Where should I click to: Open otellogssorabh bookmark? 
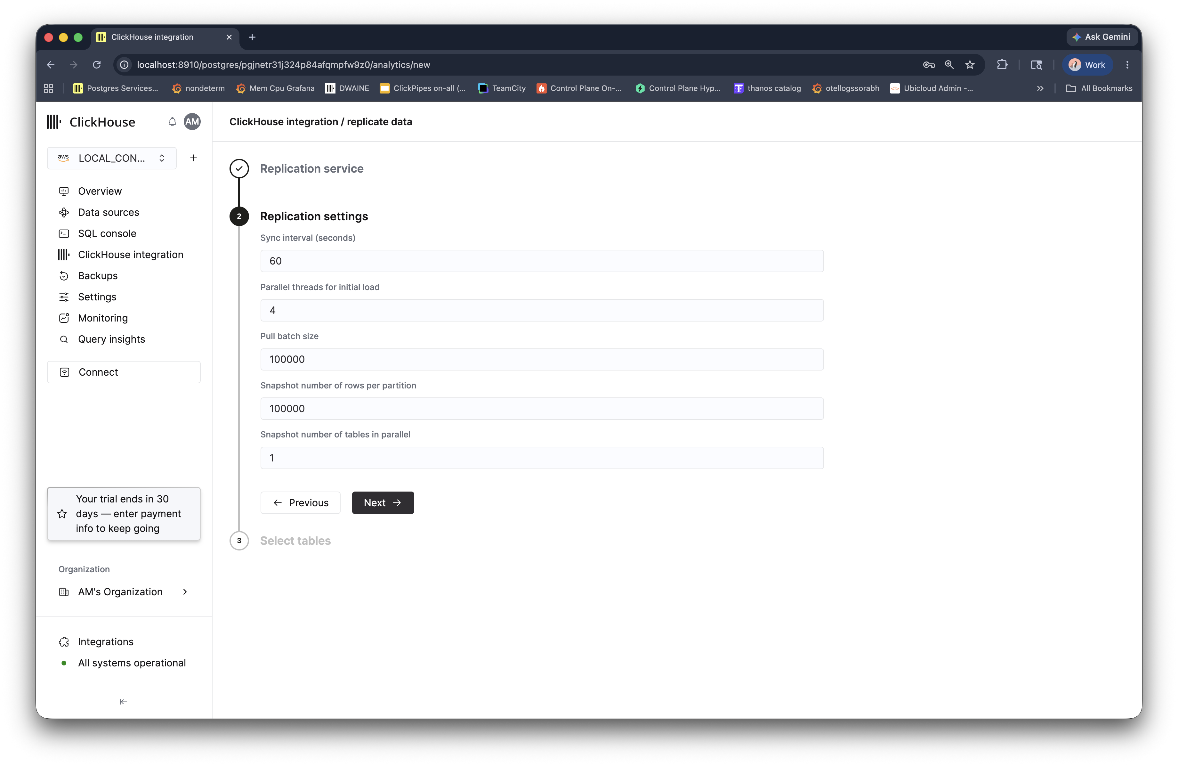845,88
